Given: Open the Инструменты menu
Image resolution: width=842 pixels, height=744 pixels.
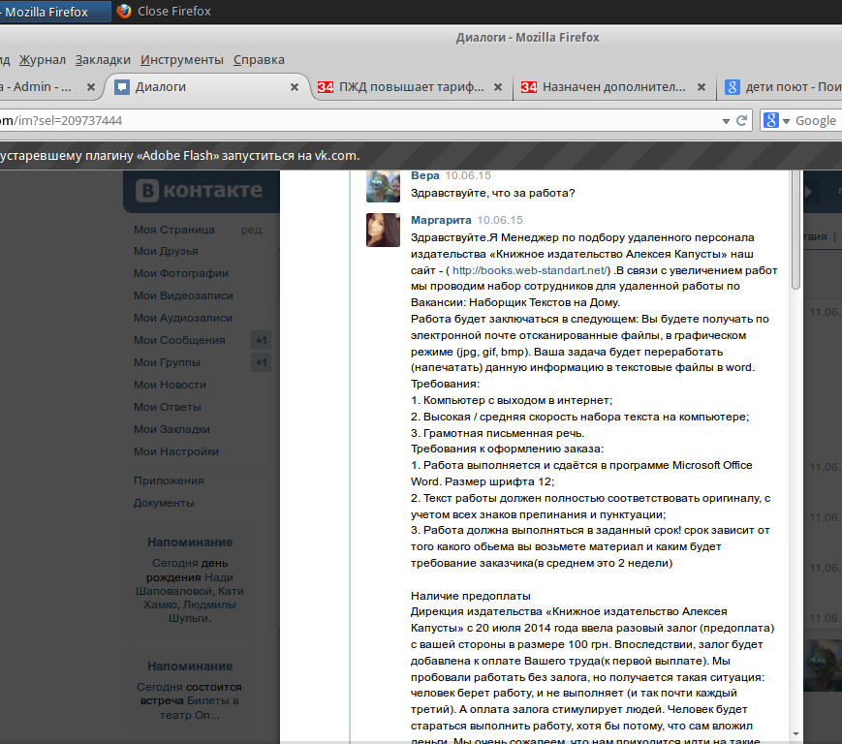Looking at the screenshot, I should 182,60.
